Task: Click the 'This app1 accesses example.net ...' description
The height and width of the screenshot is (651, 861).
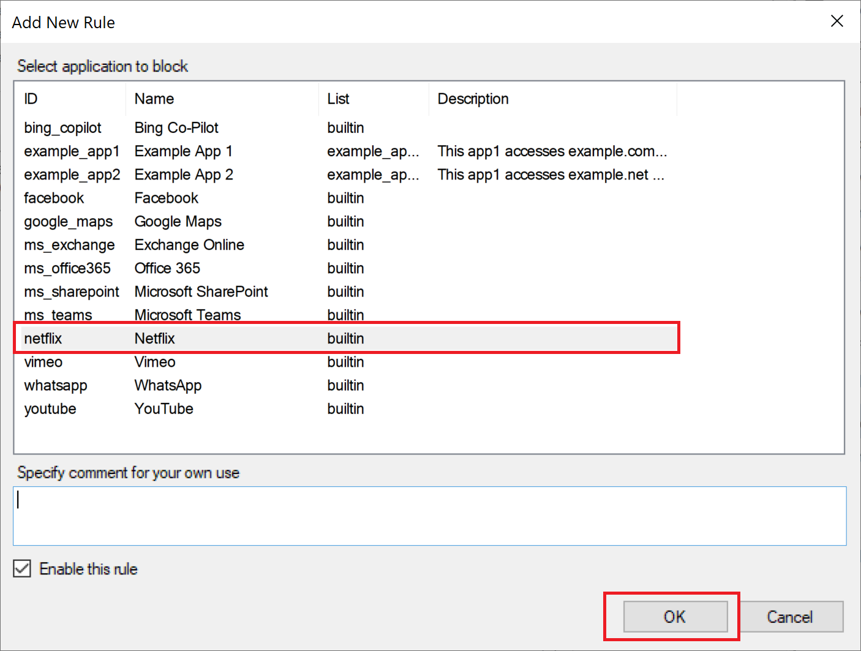Action: pyautogui.click(x=551, y=175)
